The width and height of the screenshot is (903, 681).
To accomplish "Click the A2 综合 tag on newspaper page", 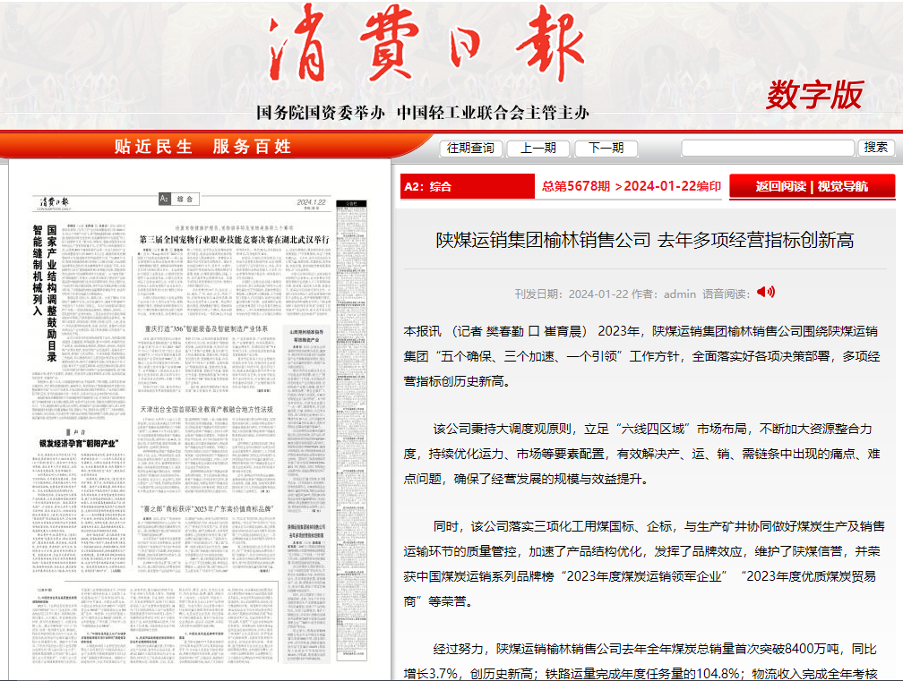I will (x=179, y=199).
